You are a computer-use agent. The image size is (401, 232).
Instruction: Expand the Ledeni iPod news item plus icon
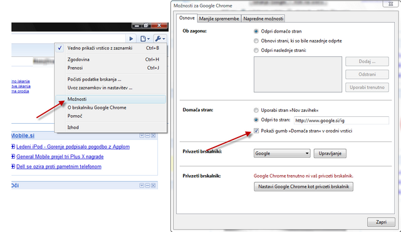(13, 146)
